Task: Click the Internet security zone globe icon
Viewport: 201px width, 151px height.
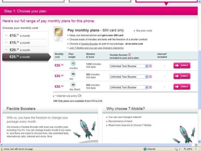Action: (x=145, y=149)
